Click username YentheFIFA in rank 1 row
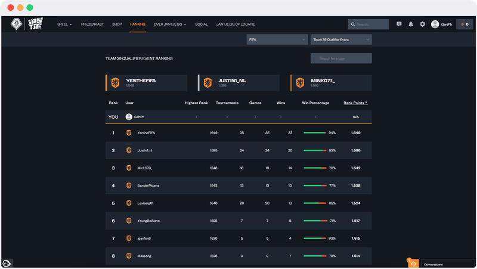This screenshot has height=269, width=477. click(x=146, y=132)
